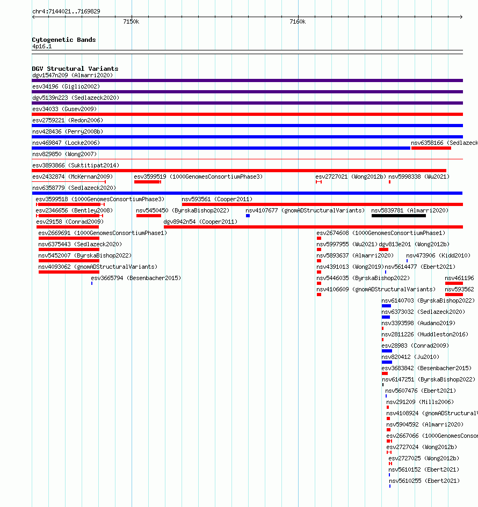
Task: Open esv2674608 (1000GenomesConsortiumPhase1) variant
Action: pyautogui.click(x=381, y=233)
